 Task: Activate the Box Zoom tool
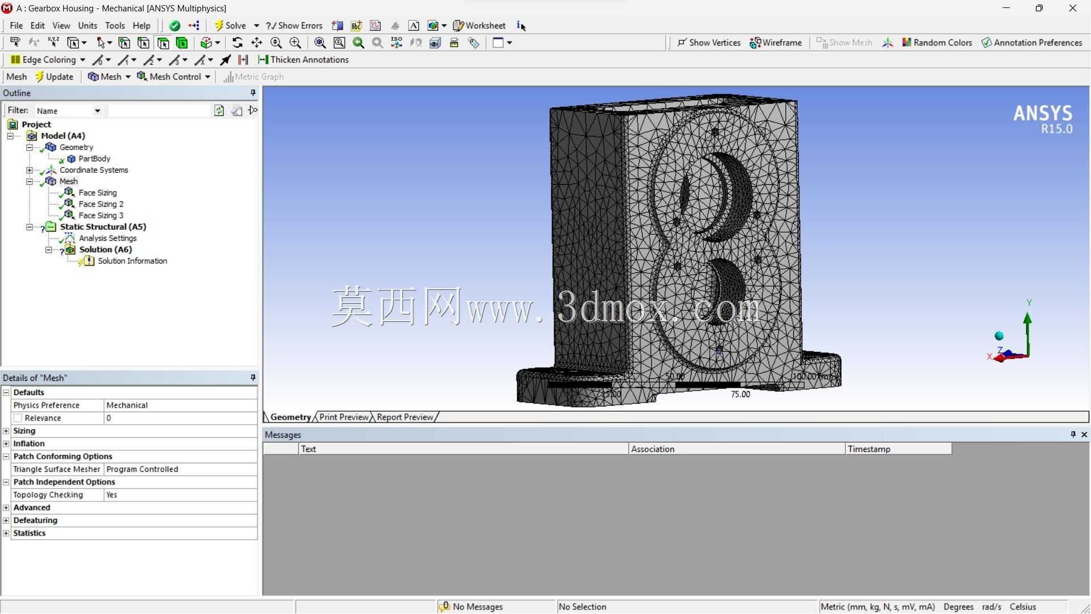click(x=295, y=43)
